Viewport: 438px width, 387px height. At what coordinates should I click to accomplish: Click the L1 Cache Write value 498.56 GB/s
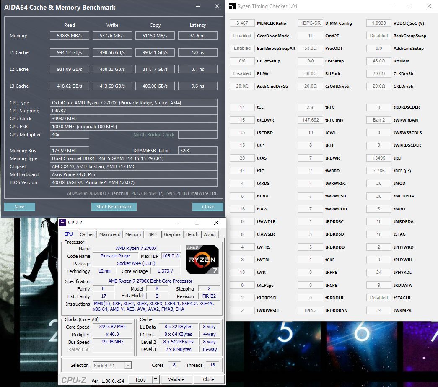(x=112, y=52)
